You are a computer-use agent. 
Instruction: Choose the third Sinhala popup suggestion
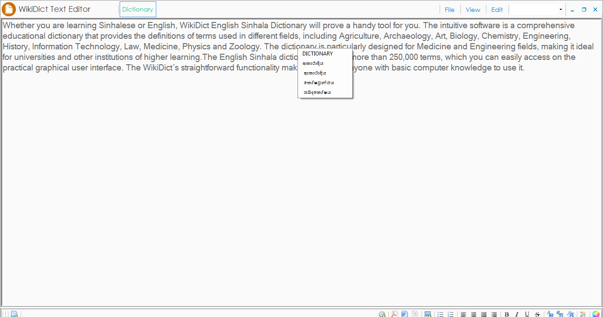[x=319, y=83]
